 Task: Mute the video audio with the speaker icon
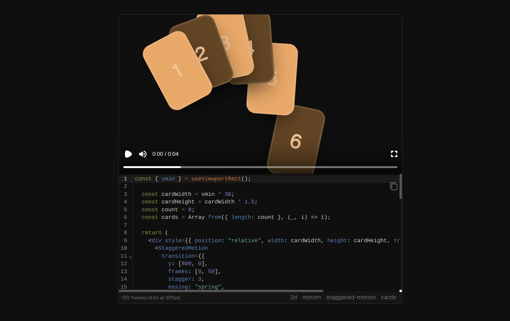(x=143, y=154)
